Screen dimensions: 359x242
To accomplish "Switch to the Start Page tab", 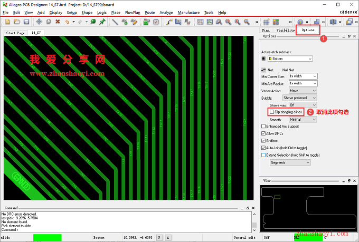I will pyautogui.click(x=15, y=33).
